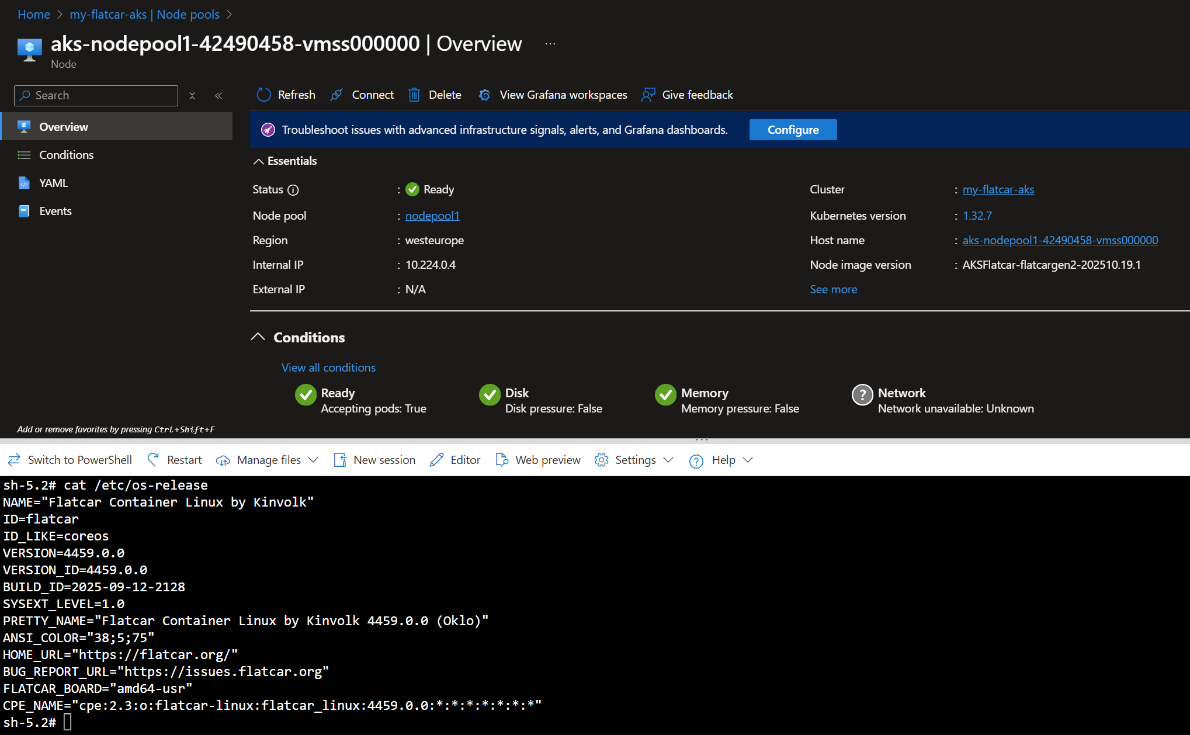Click the Status info icon

[x=293, y=190]
